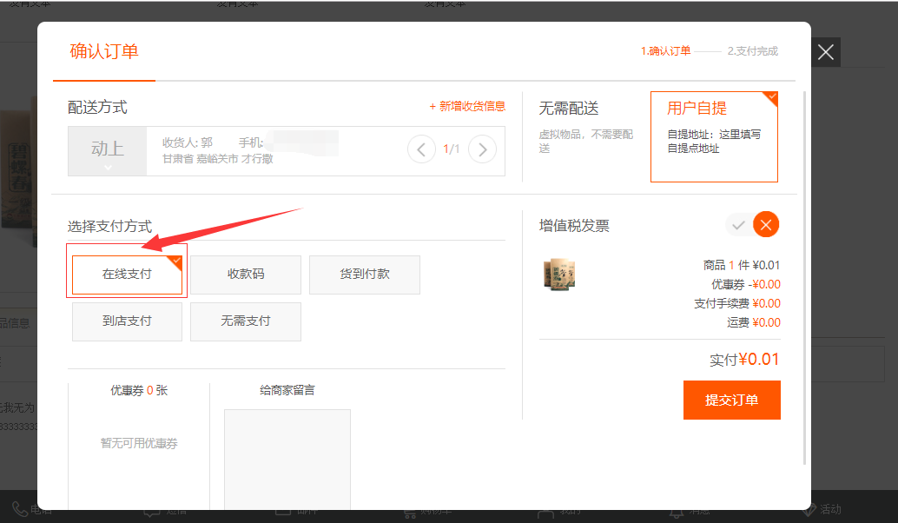This screenshot has width=898, height=523.
Task: Select 收款码 payment method
Action: pyautogui.click(x=246, y=275)
